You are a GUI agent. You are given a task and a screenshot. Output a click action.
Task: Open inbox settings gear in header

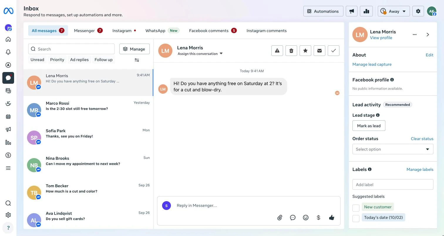418,11
